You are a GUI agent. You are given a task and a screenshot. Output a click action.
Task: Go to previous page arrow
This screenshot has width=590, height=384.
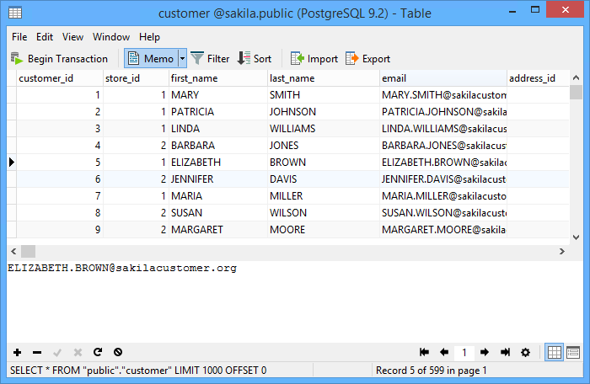tap(444, 352)
